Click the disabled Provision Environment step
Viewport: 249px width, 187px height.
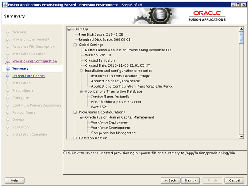point(31,39)
